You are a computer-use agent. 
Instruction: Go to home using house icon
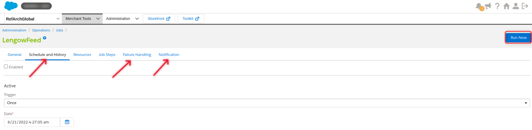tap(507, 6)
